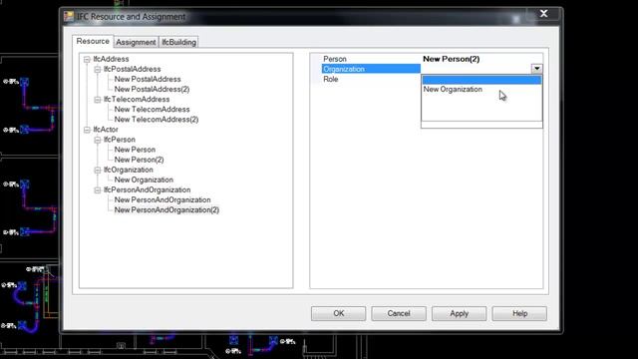Viewport: 638px width, 359px height.
Task: Select New Person tree item
Action: coord(135,150)
